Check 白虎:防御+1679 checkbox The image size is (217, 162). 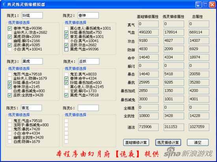coord(10,142)
